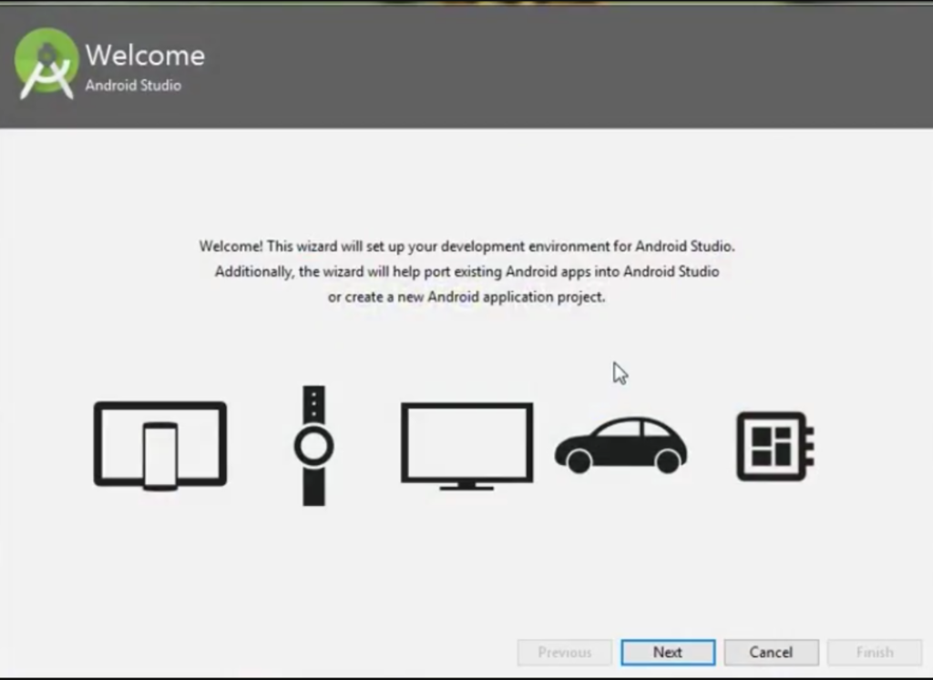Click the disabled Previous button

coord(565,653)
